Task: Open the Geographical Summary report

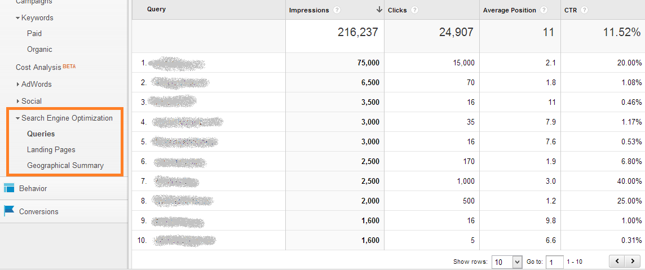Action: [65, 166]
